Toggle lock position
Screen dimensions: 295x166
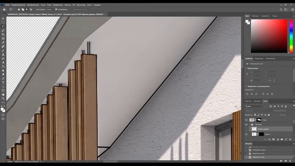tap(262, 115)
